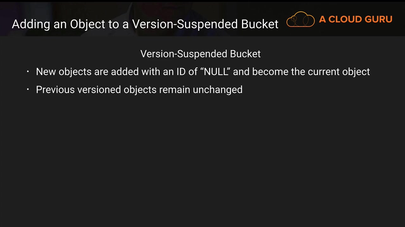Click the bullet dot before "Previous versioned"
The width and height of the screenshot is (405, 227).
point(28,90)
